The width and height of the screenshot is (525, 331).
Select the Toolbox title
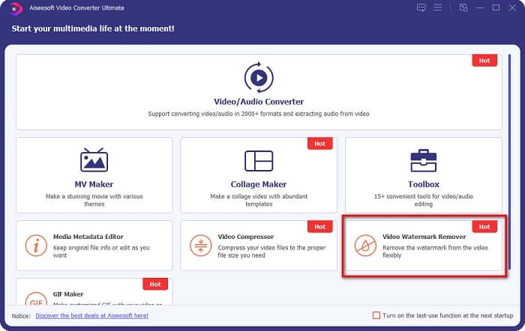(x=424, y=184)
